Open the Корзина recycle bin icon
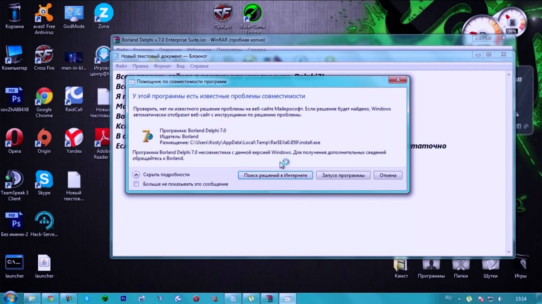This screenshot has height=304, width=542. click(x=14, y=16)
